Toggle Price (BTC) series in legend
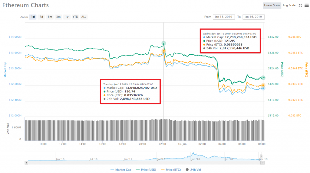Viewport: 310px width, 173px height. click(171, 170)
